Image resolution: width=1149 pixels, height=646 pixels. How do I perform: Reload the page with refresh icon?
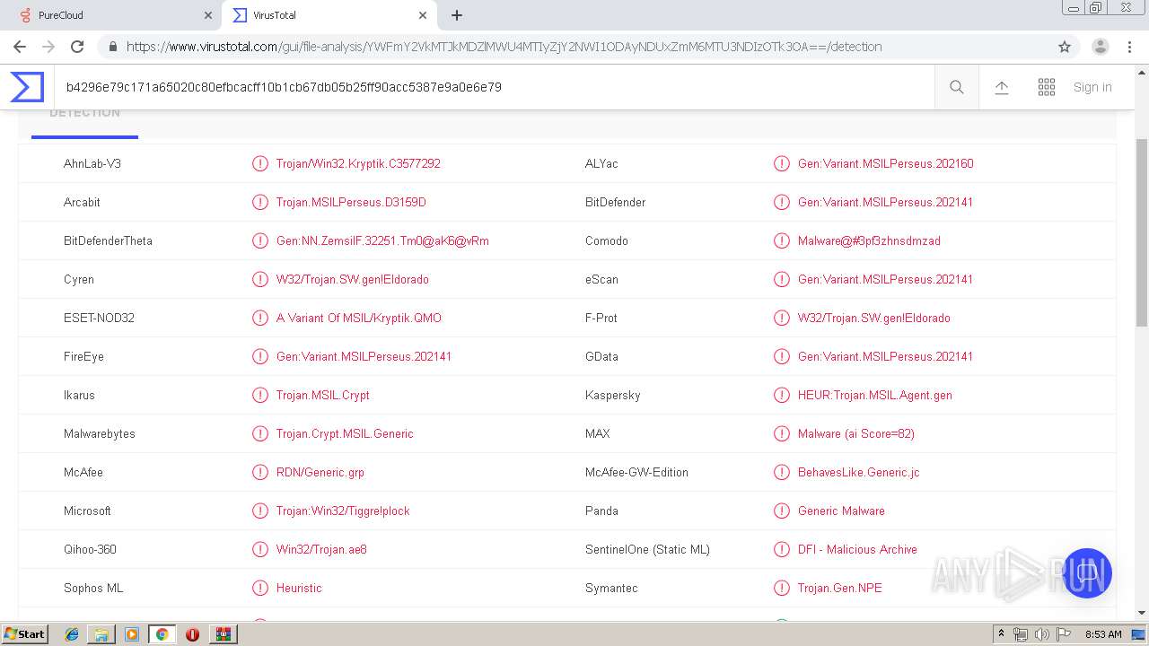[x=77, y=47]
